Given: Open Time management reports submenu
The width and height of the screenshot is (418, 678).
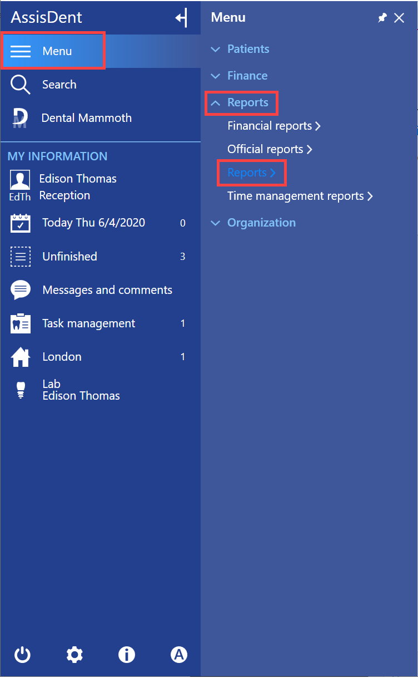Looking at the screenshot, I should 300,196.
